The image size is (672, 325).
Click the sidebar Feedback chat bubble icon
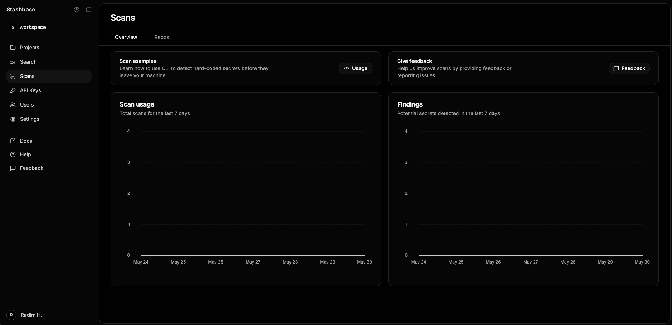pos(13,168)
